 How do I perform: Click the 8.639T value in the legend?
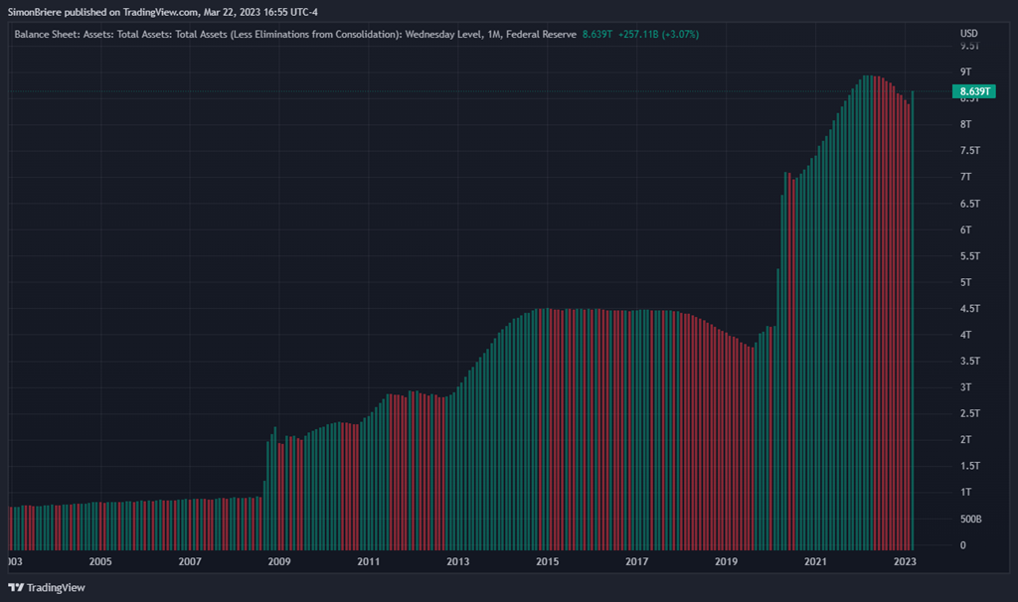click(598, 34)
